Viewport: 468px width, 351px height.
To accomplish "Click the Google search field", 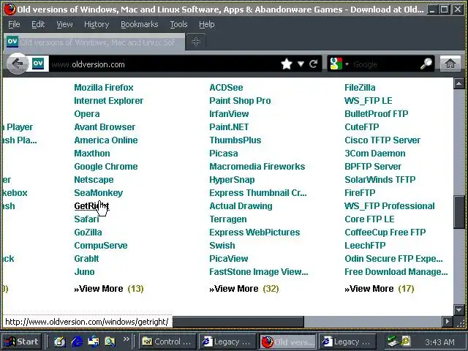I will (385, 64).
